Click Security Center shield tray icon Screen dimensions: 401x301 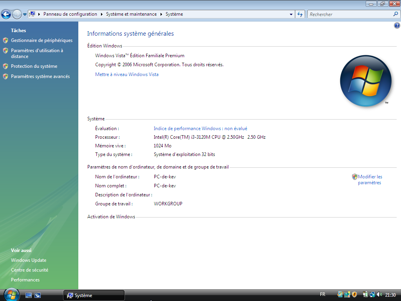(354, 295)
